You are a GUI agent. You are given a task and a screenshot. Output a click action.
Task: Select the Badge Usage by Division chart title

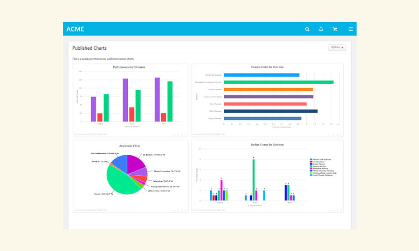tap(267, 145)
